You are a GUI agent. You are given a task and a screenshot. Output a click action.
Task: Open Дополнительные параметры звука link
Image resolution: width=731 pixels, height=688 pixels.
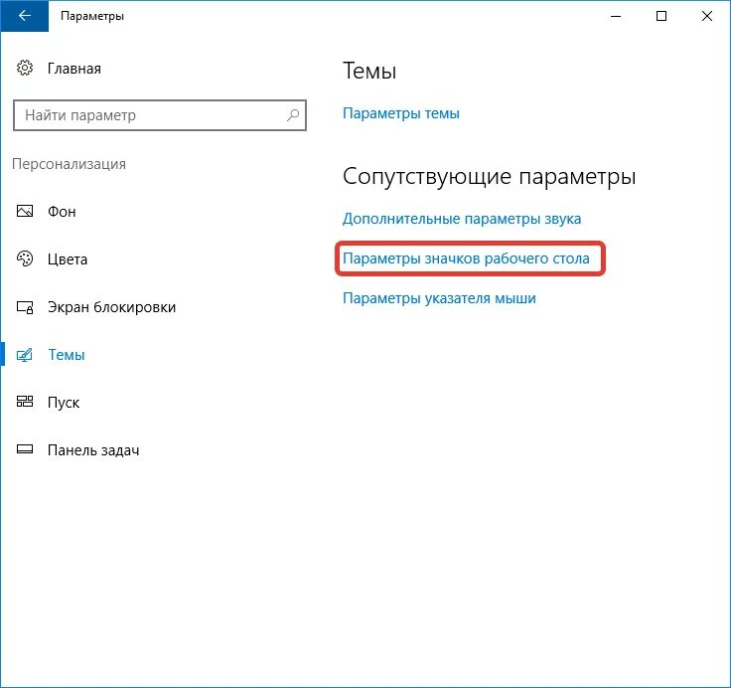(462, 219)
